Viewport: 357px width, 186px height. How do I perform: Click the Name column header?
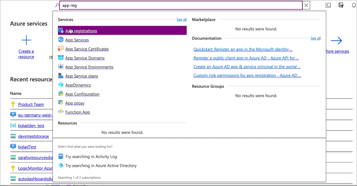[16, 93]
